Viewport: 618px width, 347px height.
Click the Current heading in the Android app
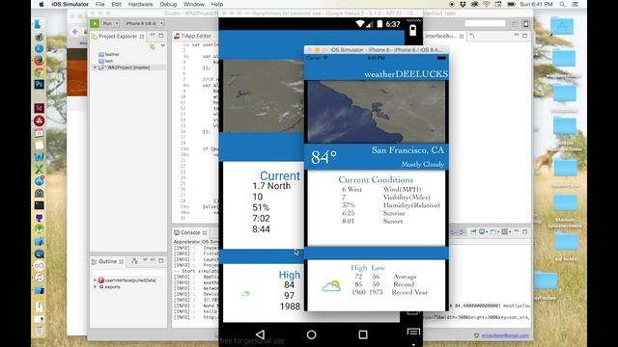pos(280,175)
